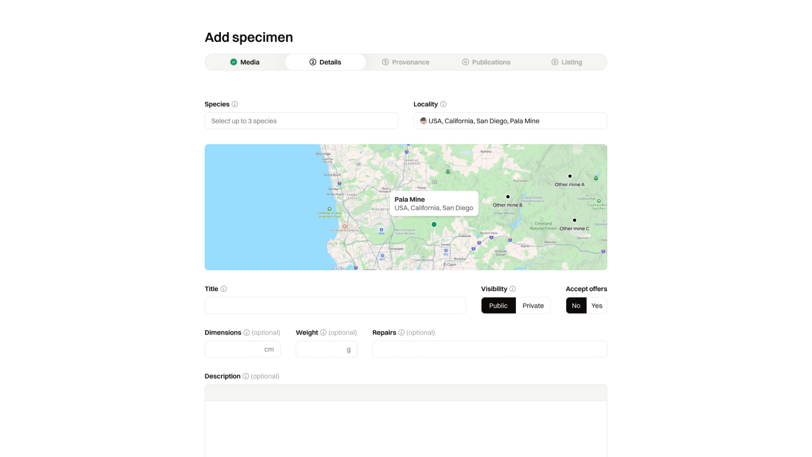812x457 pixels.
Task: Click the info icon beside Locality
Action: (443, 104)
